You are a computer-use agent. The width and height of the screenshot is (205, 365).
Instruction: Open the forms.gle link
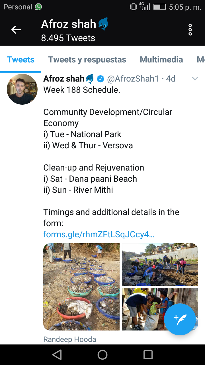coord(99,234)
